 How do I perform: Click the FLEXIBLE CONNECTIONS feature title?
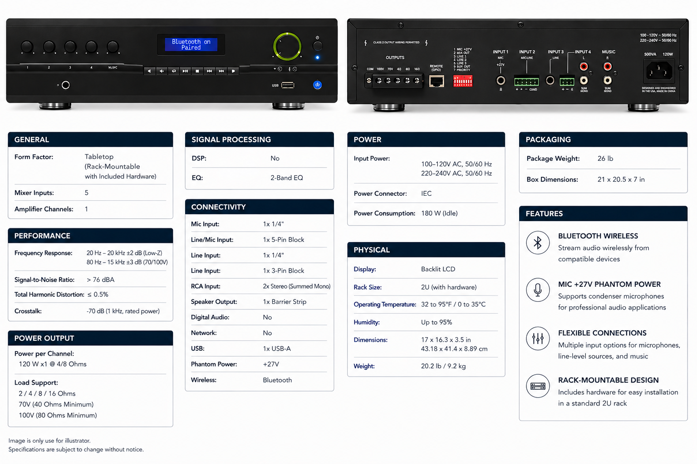click(x=602, y=333)
